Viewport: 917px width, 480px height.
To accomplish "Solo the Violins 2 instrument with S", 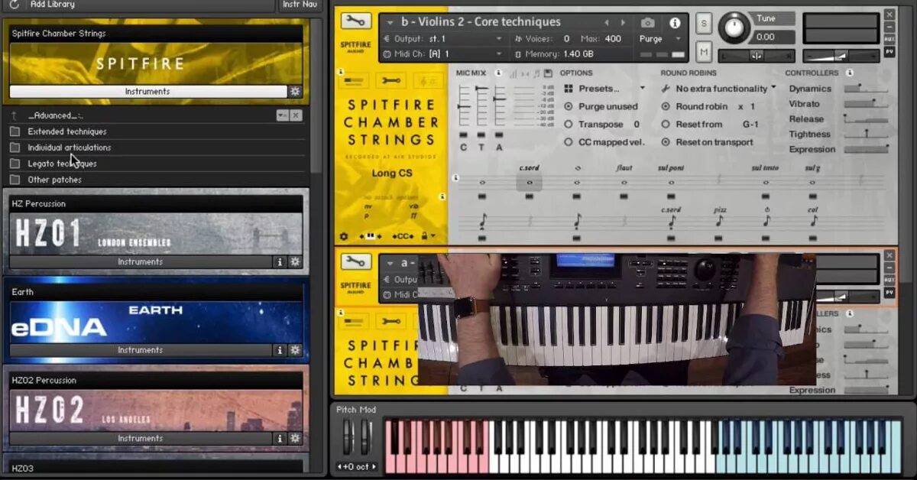I will (x=704, y=24).
